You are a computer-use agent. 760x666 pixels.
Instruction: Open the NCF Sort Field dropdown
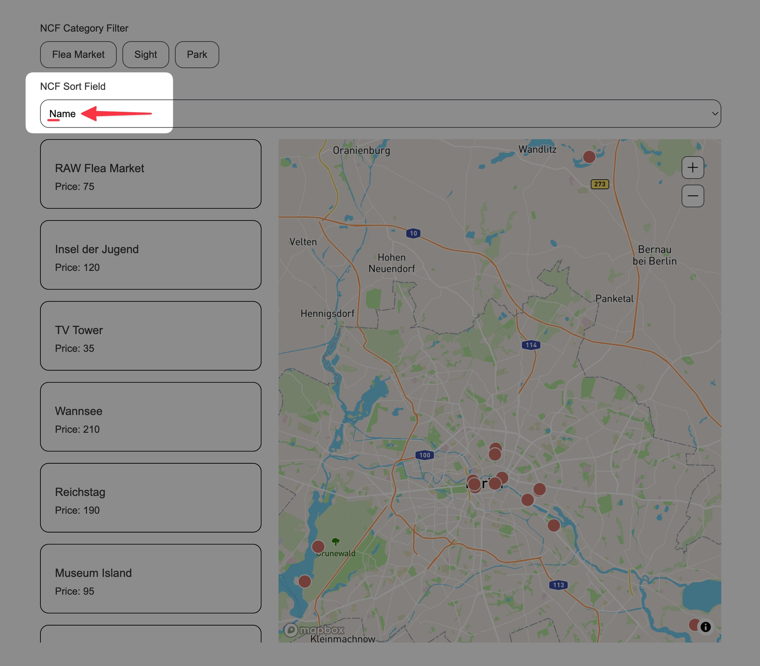(380, 114)
